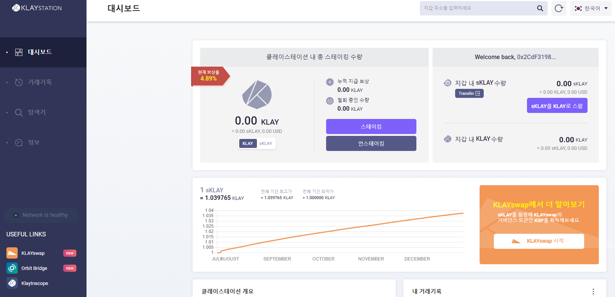Open KLAYswap link in Useful Links
This screenshot has height=297, width=615.
point(33,253)
